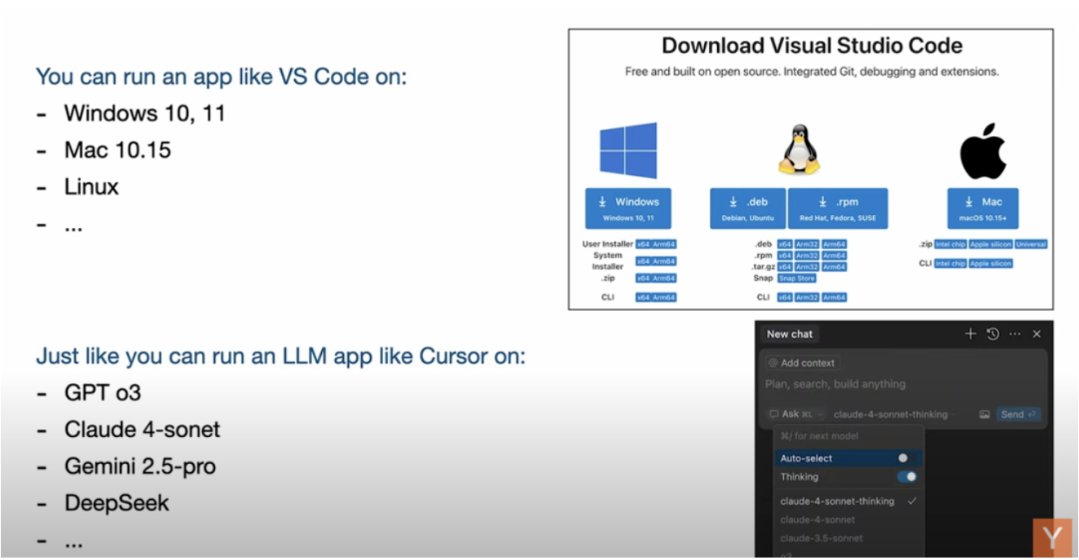
Task: Select Arm64 for Windows User Installer
Action: coord(664,244)
